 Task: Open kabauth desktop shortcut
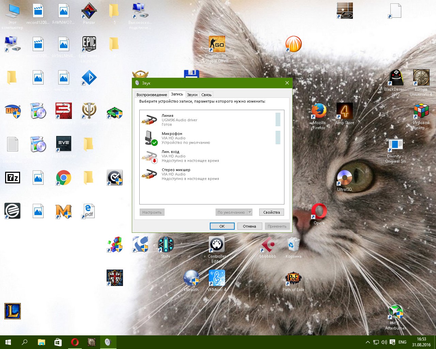(x=191, y=281)
